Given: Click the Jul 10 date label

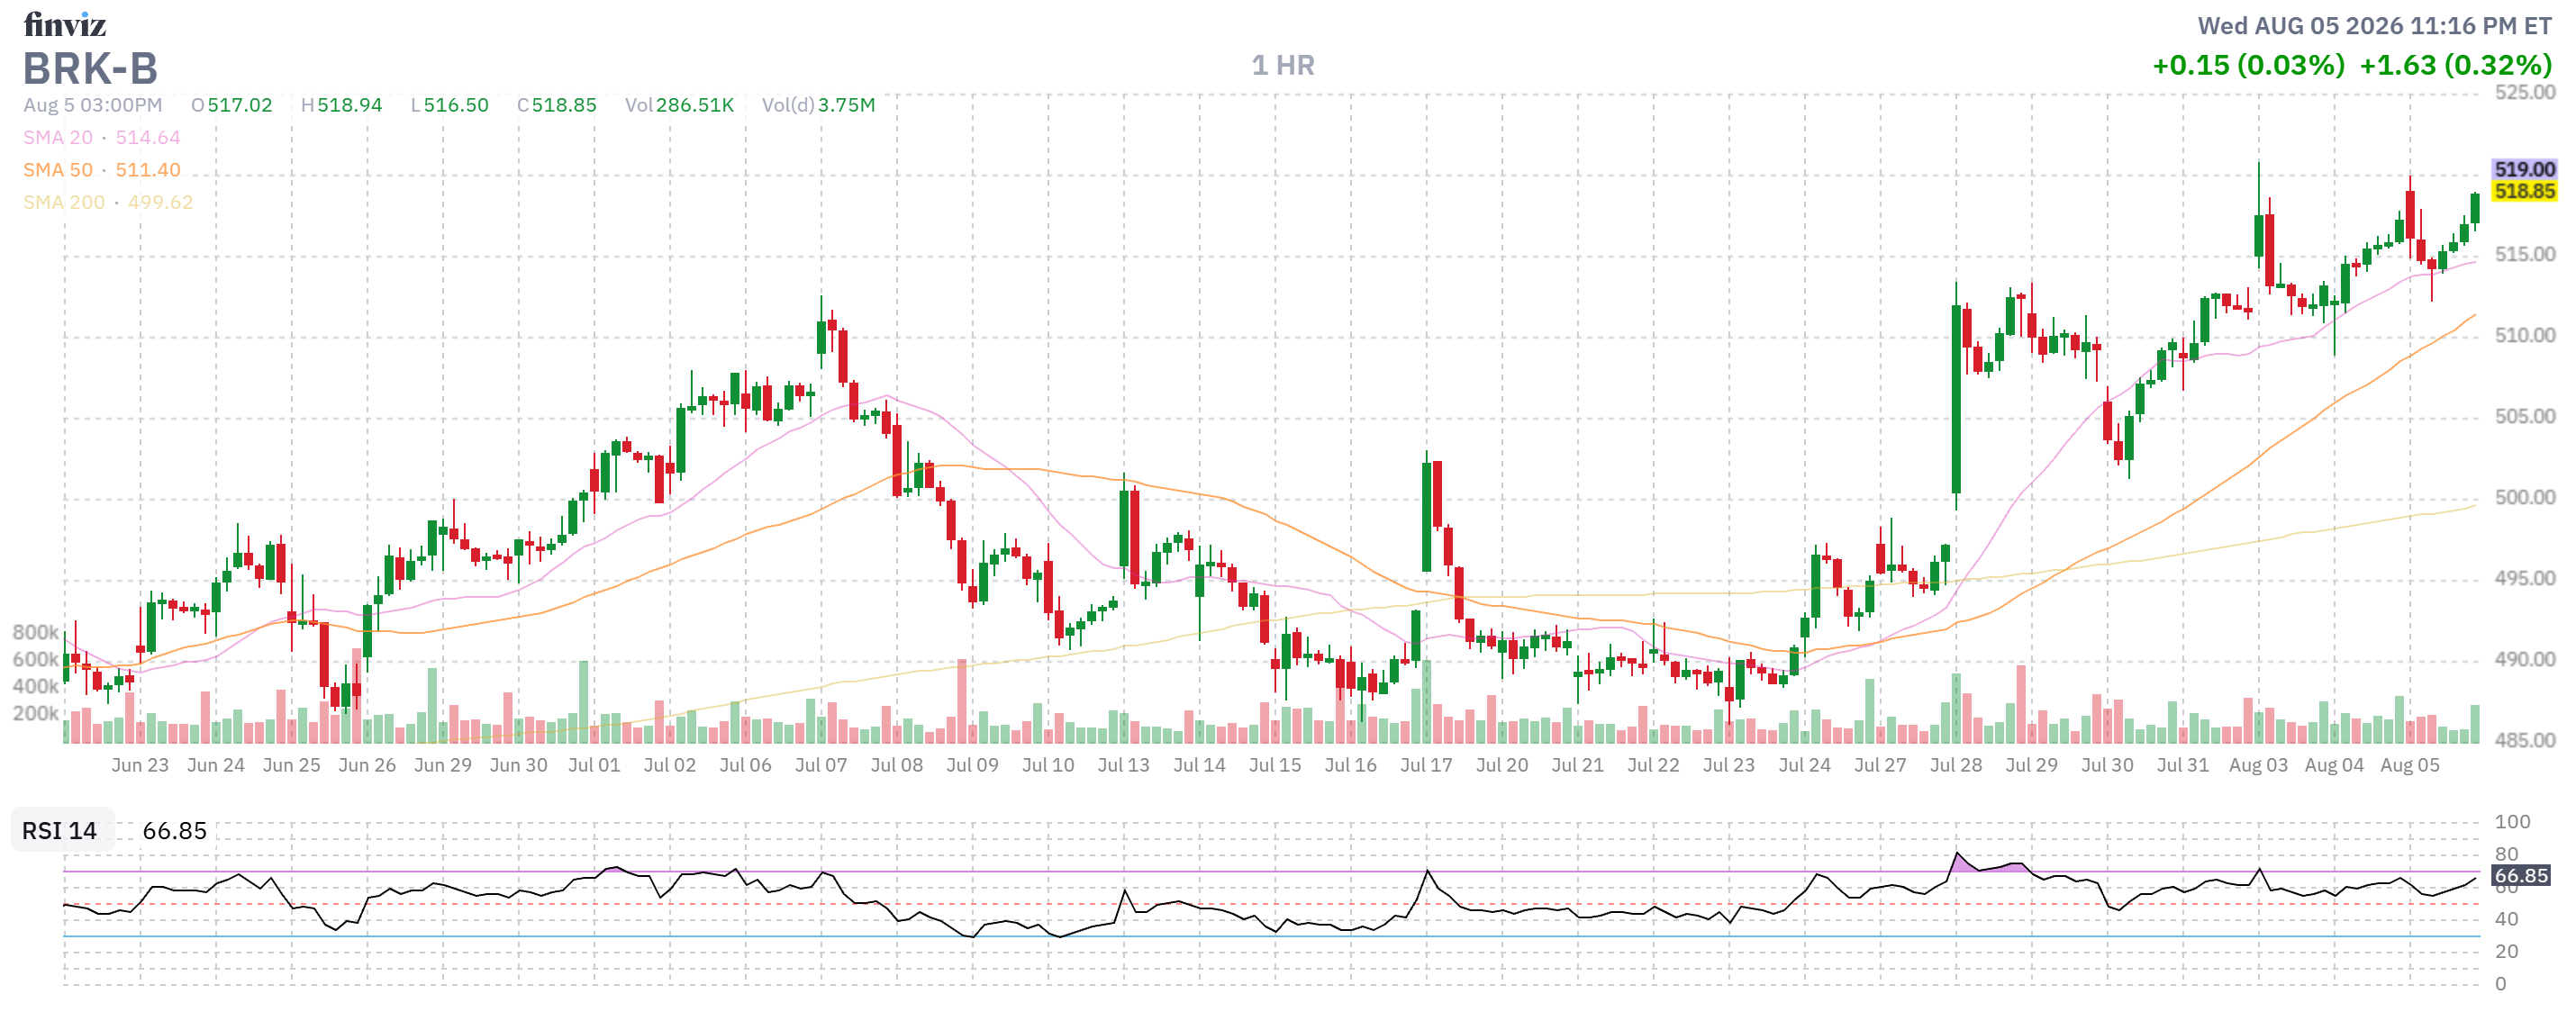Looking at the screenshot, I should point(1048,766).
